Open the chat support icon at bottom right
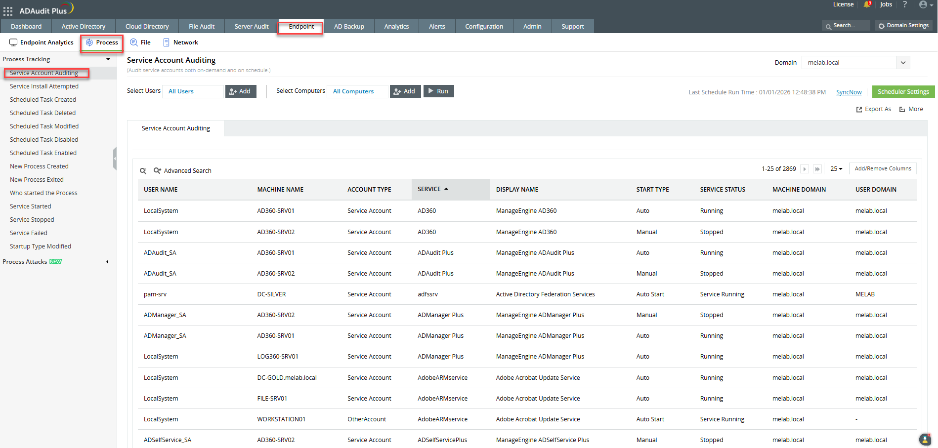 (925, 439)
